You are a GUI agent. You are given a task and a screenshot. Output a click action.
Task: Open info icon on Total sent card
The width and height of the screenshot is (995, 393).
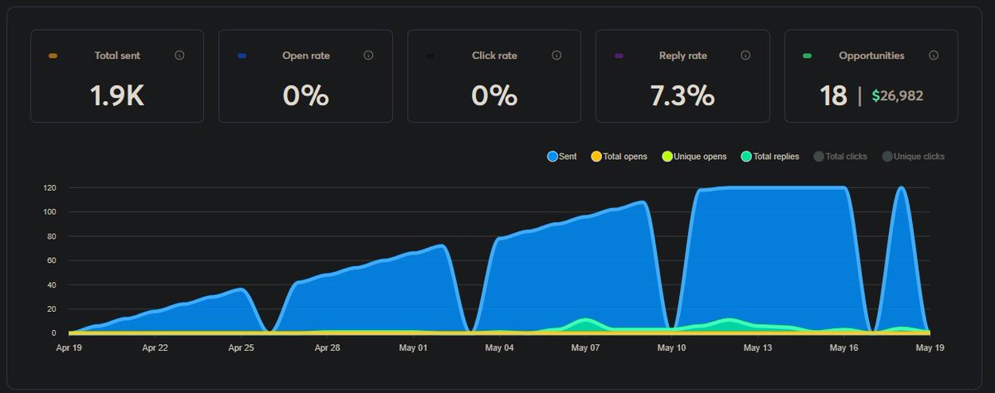tap(180, 56)
